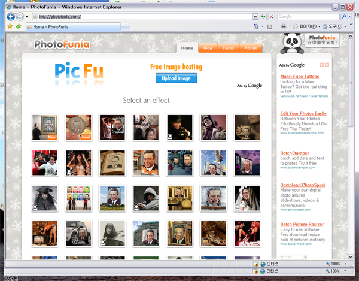Open the Maori Face Tattoos ad link

click(300, 77)
